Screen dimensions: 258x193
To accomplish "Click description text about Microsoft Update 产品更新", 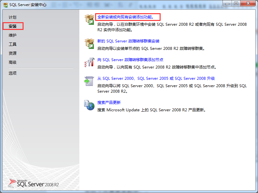I will 152,110.
